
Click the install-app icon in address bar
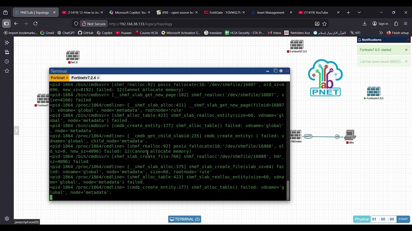317,24
